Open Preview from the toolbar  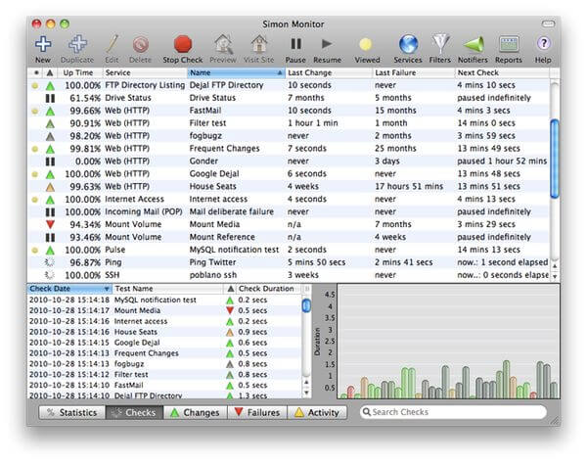[x=223, y=44]
